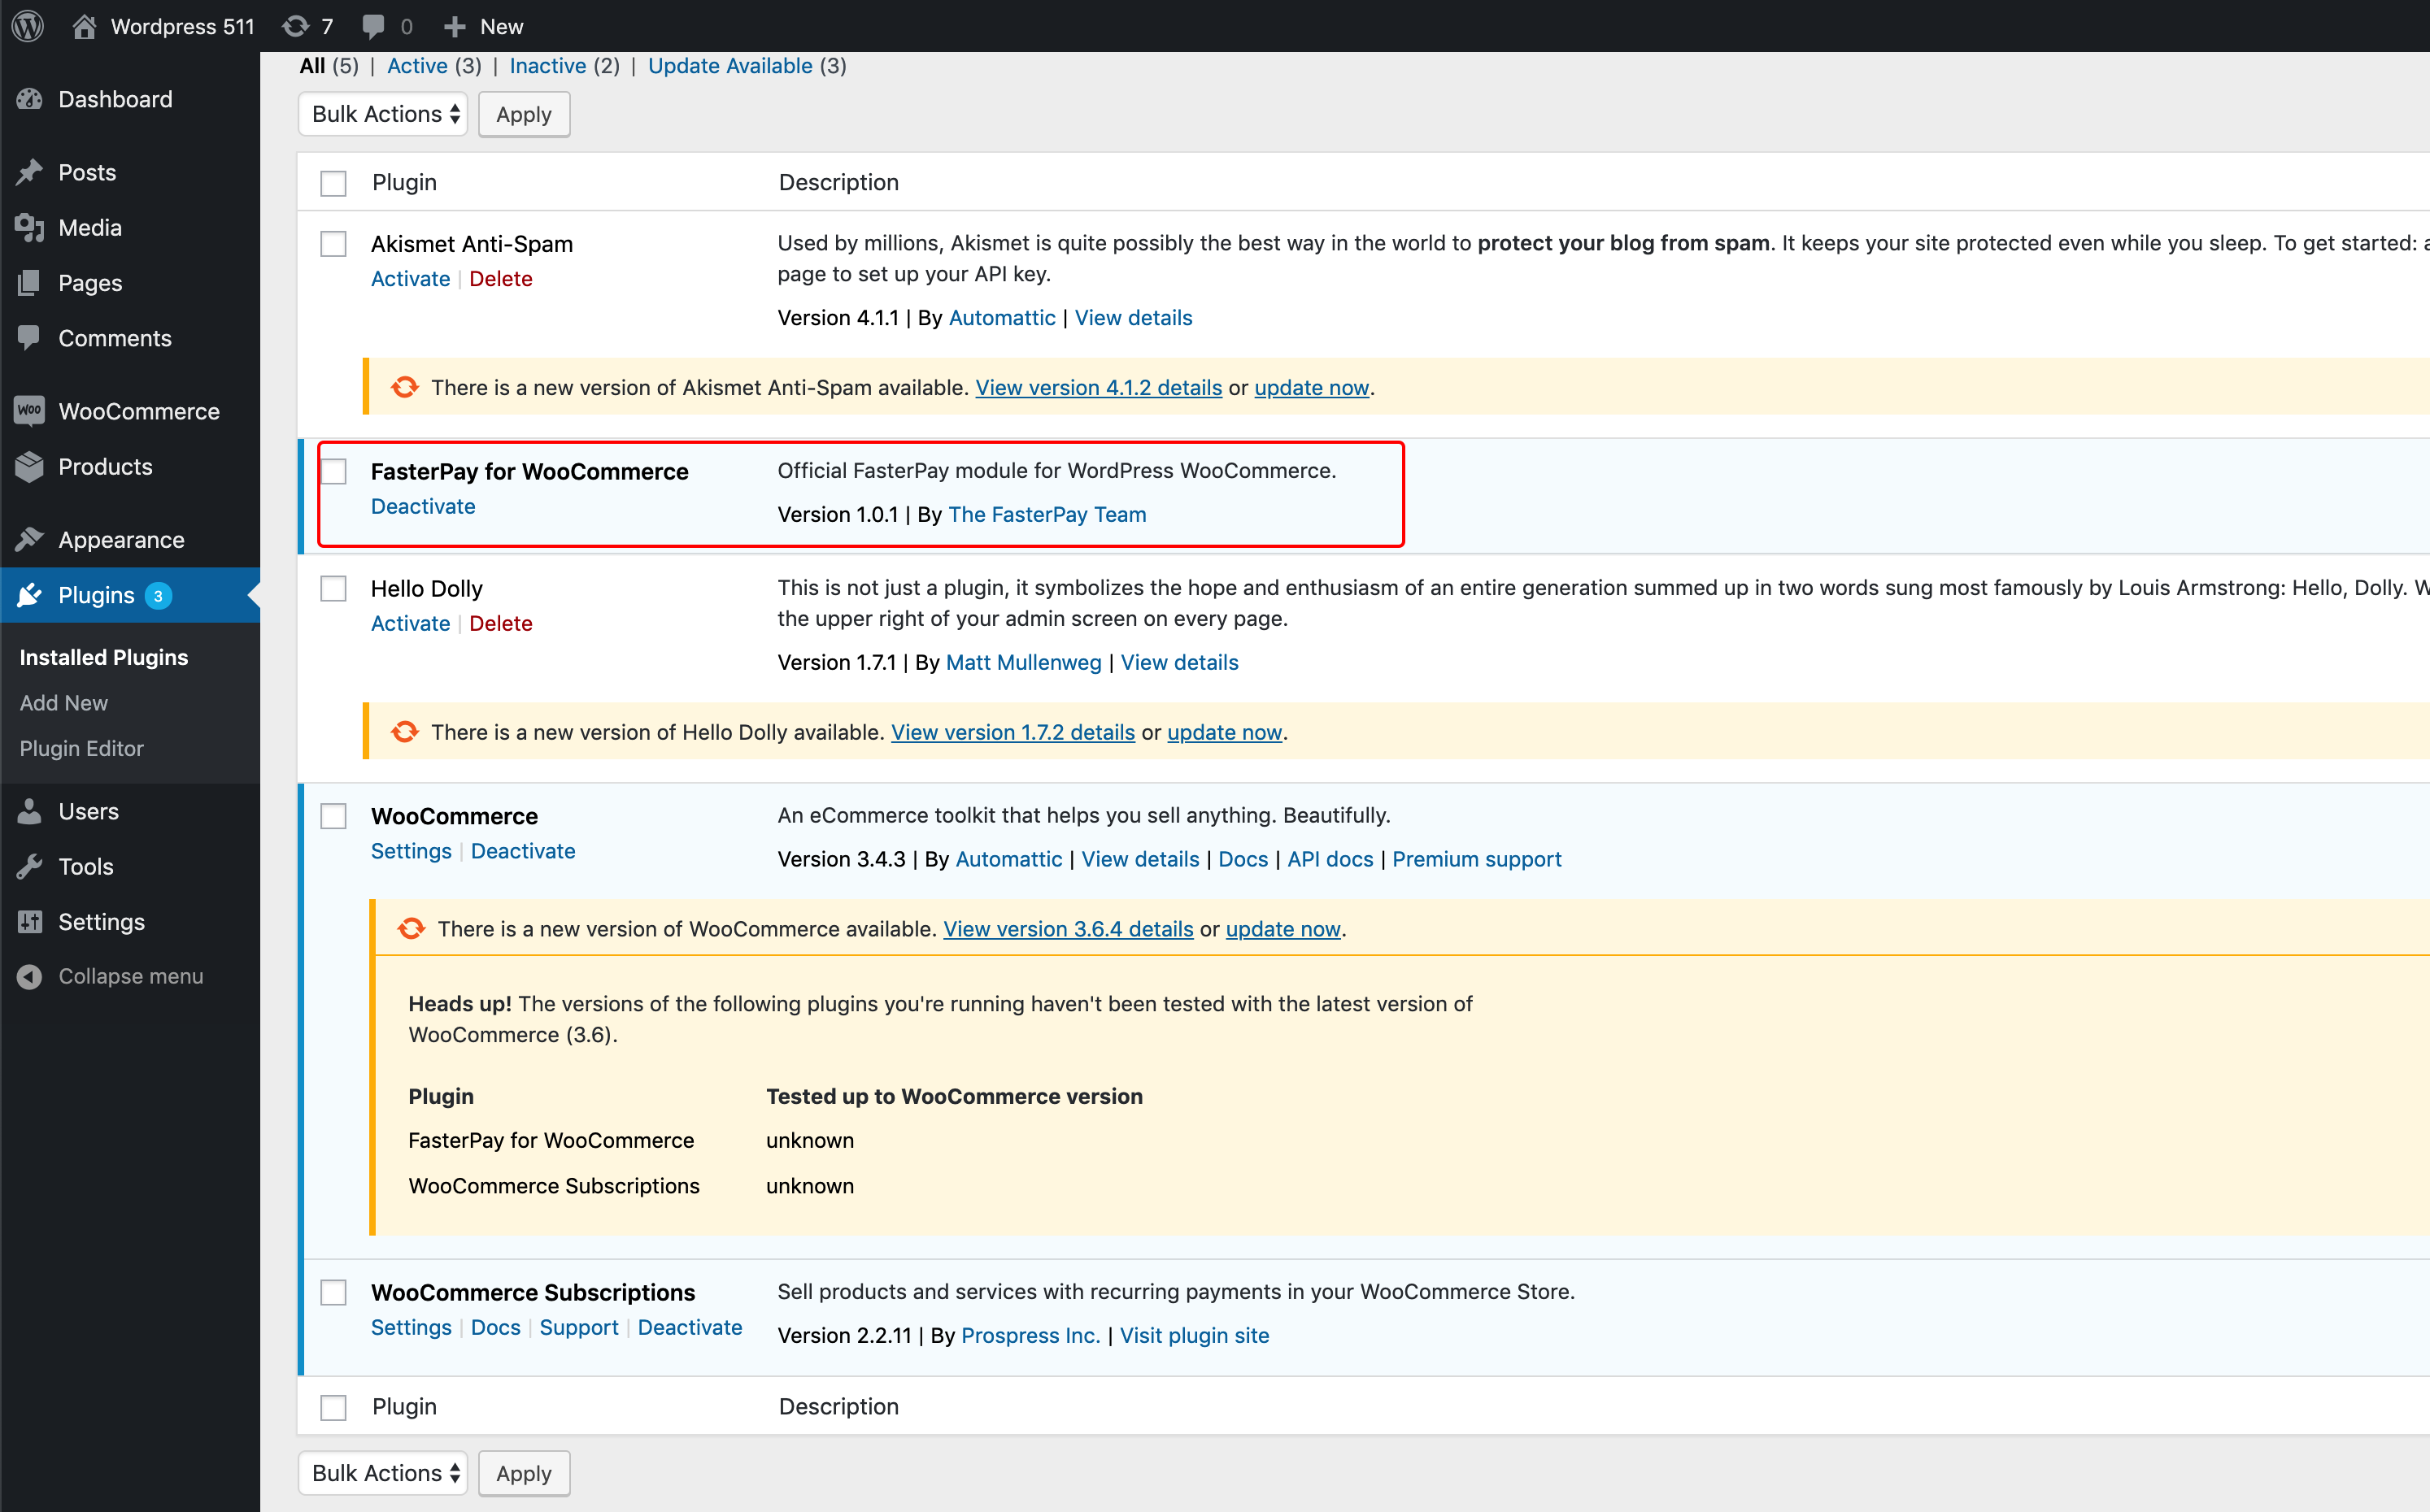Image resolution: width=2430 pixels, height=1512 pixels.
Task: Open Installed Plugins submenu item
Action: 104,657
